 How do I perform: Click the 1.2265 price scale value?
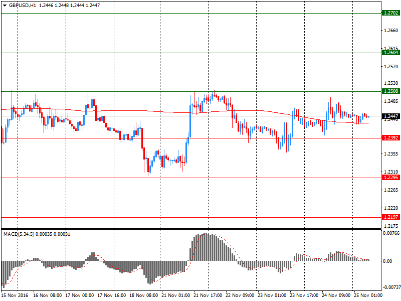(x=391, y=190)
